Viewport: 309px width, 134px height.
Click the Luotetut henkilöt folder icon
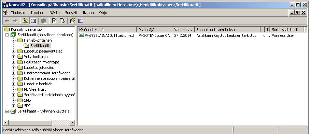point(20,84)
